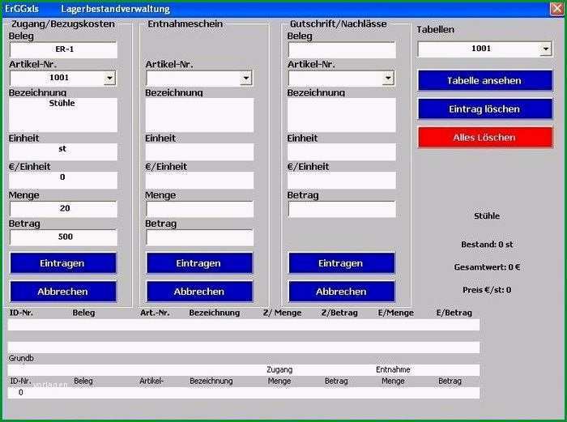The width and height of the screenshot is (567, 422).
Task: Click Eintragen in the Entnahmeschein section
Action: [199, 263]
